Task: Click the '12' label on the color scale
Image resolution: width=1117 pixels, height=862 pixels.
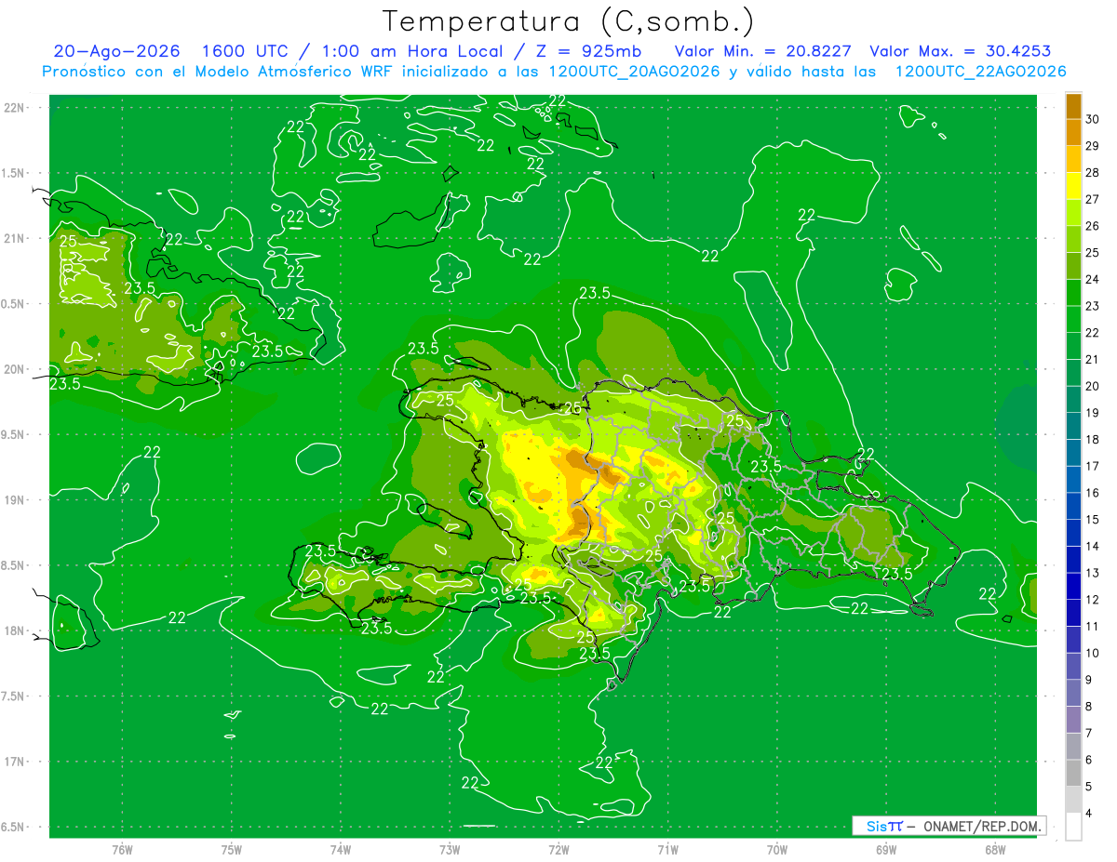Action: click(x=1093, y=600)
